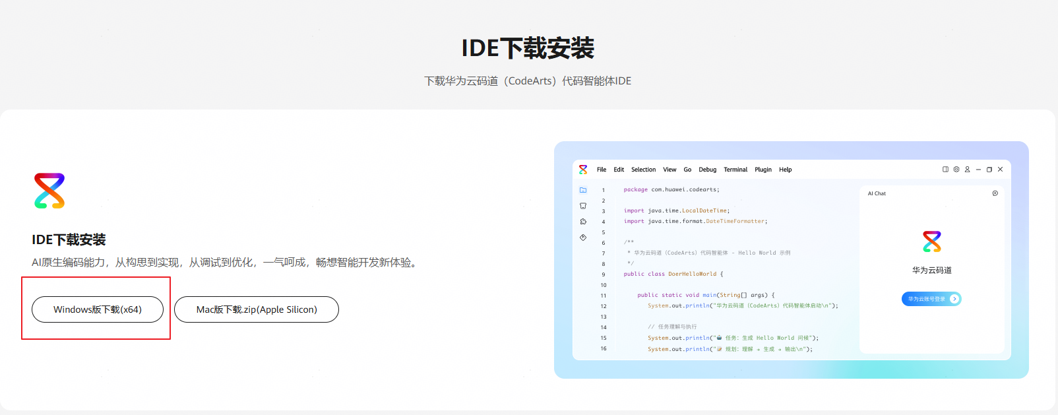Click the colorful logo in the AI Chat panel
Viewport: 1058px width, 415px height.
932,241
